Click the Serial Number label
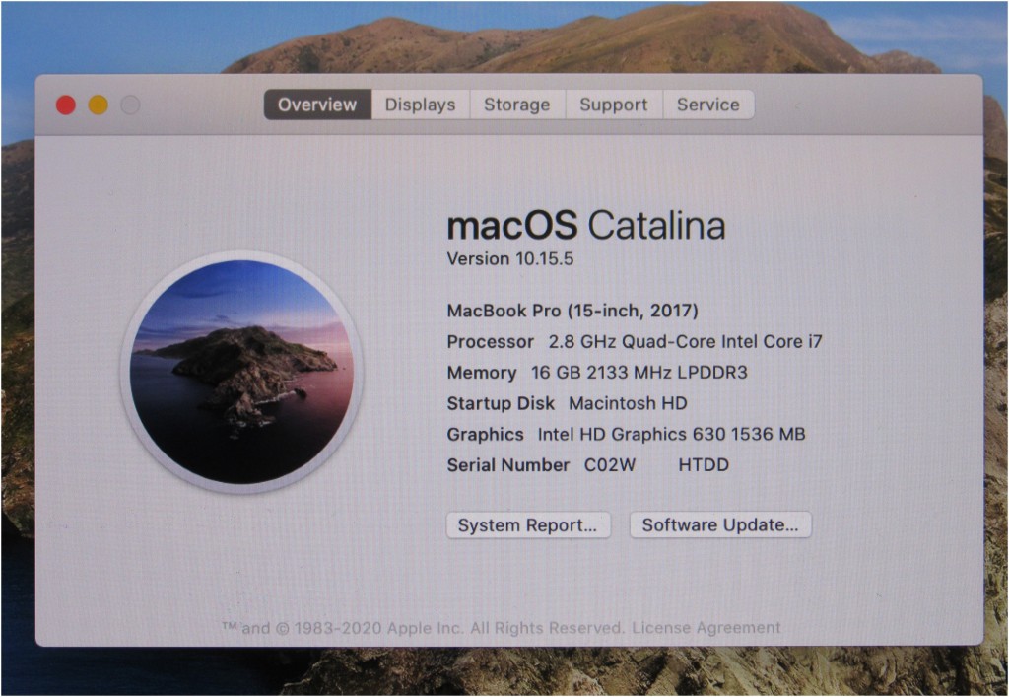This screenshot has height=697, width=1009. click(508, 465)
